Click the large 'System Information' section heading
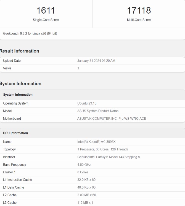 tap(21, 84)
